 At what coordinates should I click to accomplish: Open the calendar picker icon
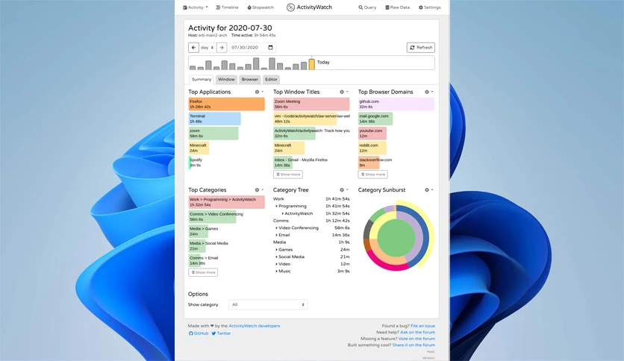271,47
